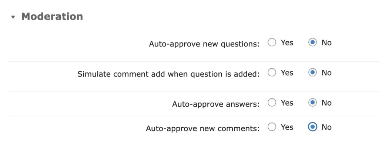Click 'No' text beside auto-approve new questions

tap(326, 43)
